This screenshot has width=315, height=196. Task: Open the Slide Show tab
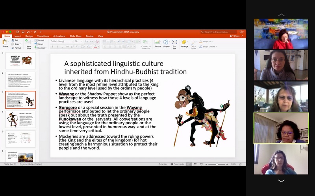point(75,36)
